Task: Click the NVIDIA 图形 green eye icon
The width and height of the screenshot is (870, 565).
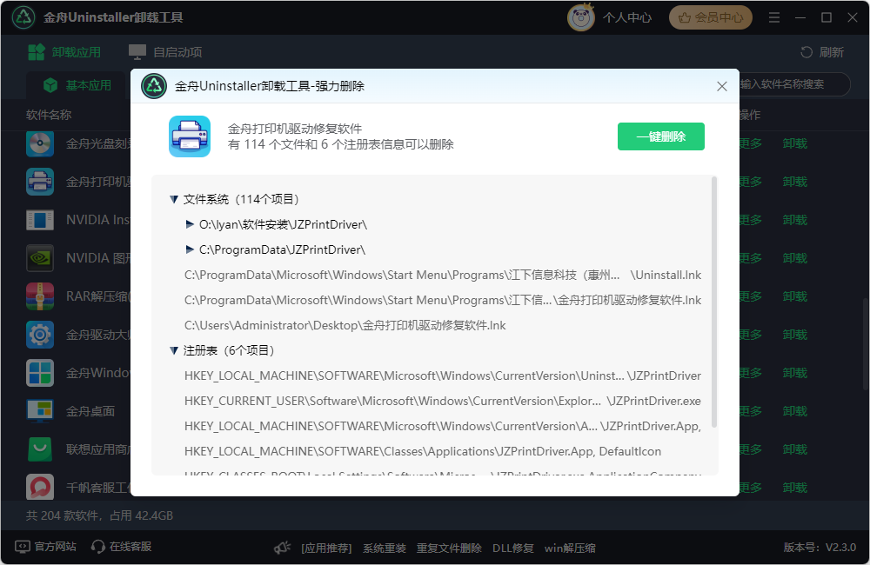Action: coord(40,258)
